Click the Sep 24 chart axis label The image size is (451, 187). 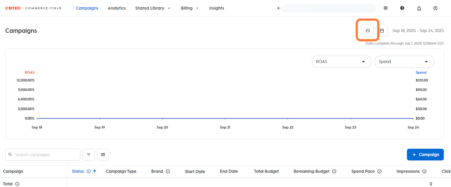[413, 127]
